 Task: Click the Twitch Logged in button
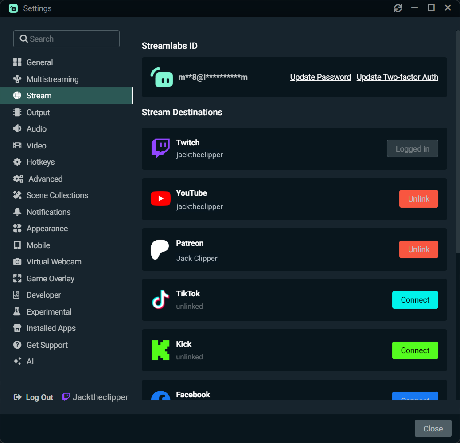coord(413,148)
